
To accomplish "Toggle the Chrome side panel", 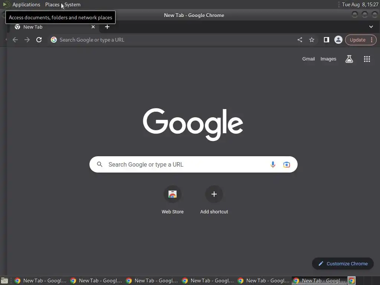I will tap(327, 40).
